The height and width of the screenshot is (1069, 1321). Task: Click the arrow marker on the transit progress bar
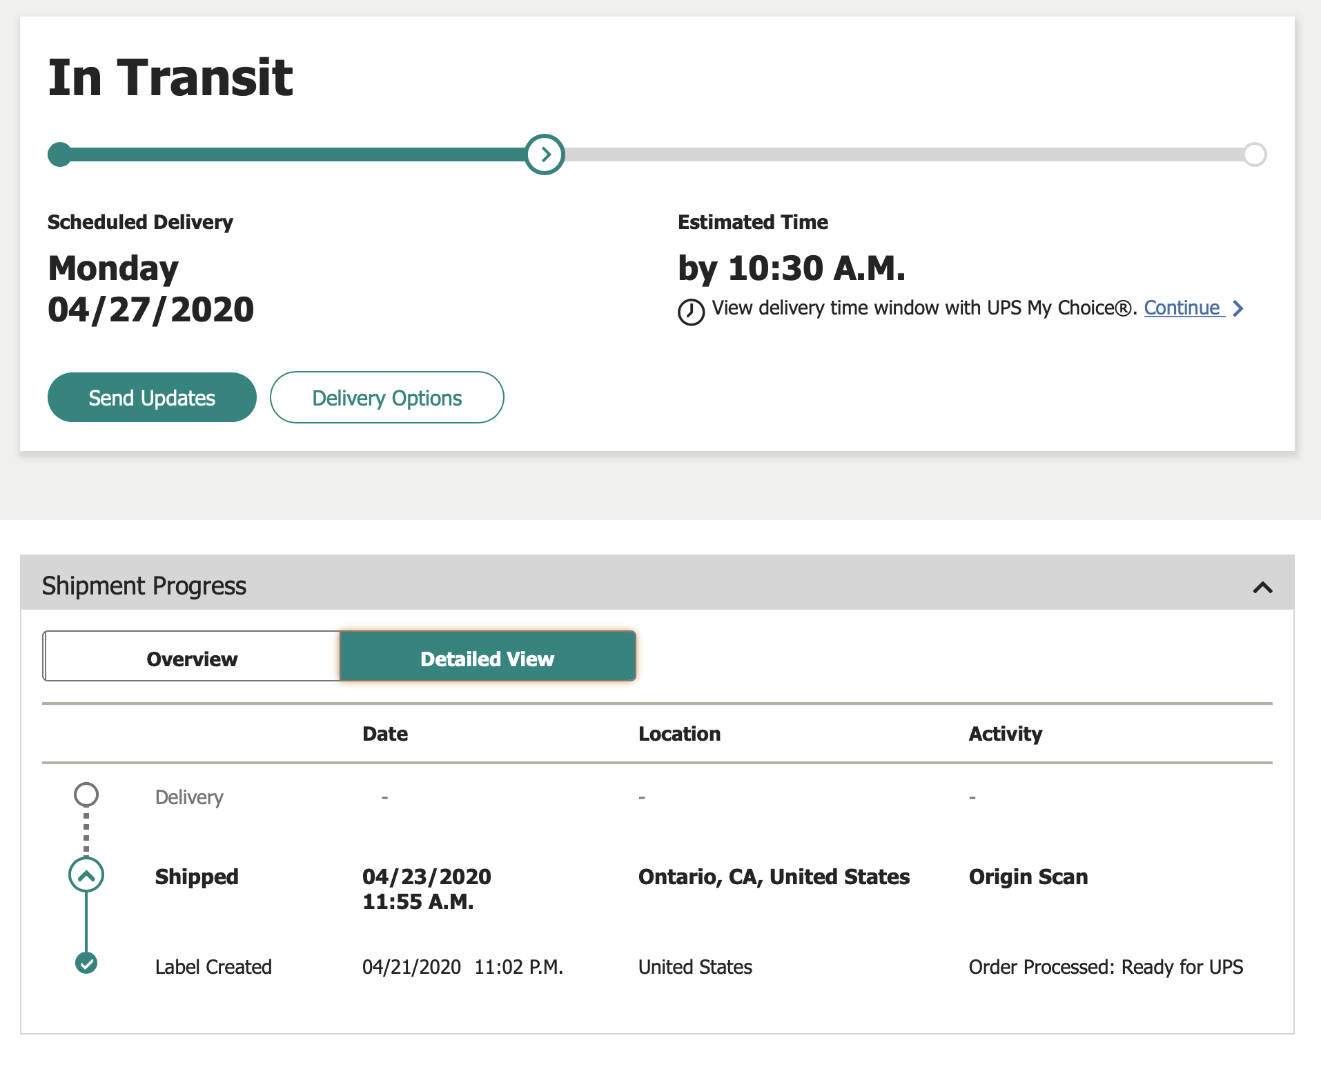click(545, 154)
